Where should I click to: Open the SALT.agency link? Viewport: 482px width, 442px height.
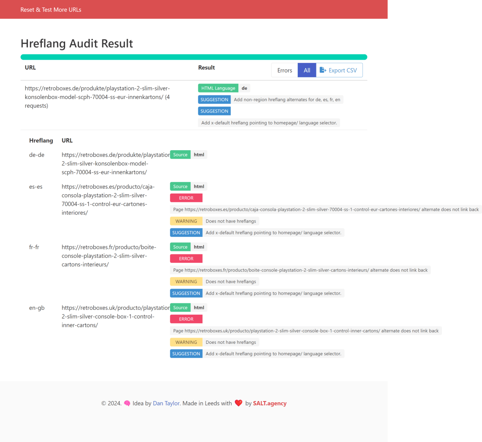[269, 403]
